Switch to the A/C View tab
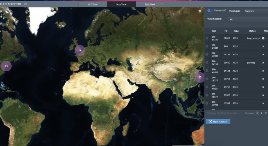Screen dimensions: 268x146 [93, 4]
